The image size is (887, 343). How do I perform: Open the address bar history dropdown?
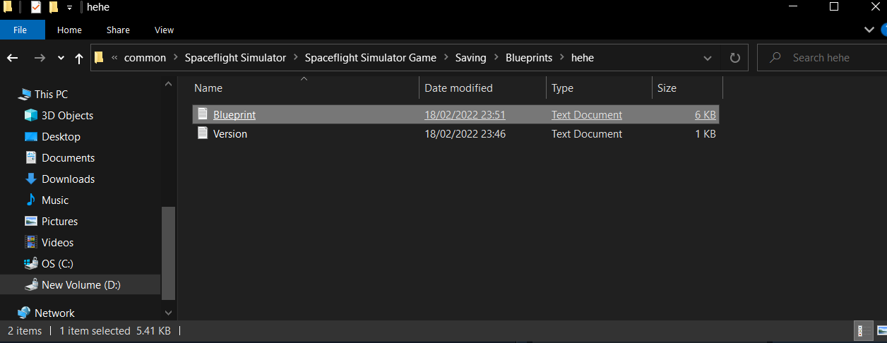click(708, 58)
